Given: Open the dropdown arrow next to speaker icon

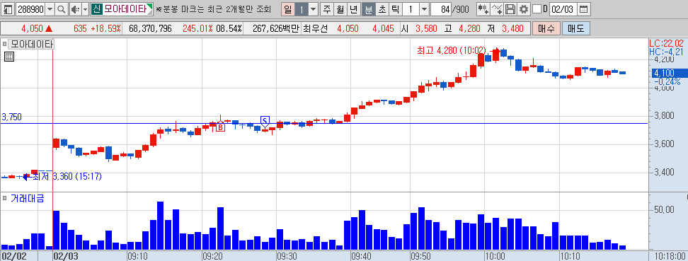Looking at the screenshot, I should click(86, 8).
